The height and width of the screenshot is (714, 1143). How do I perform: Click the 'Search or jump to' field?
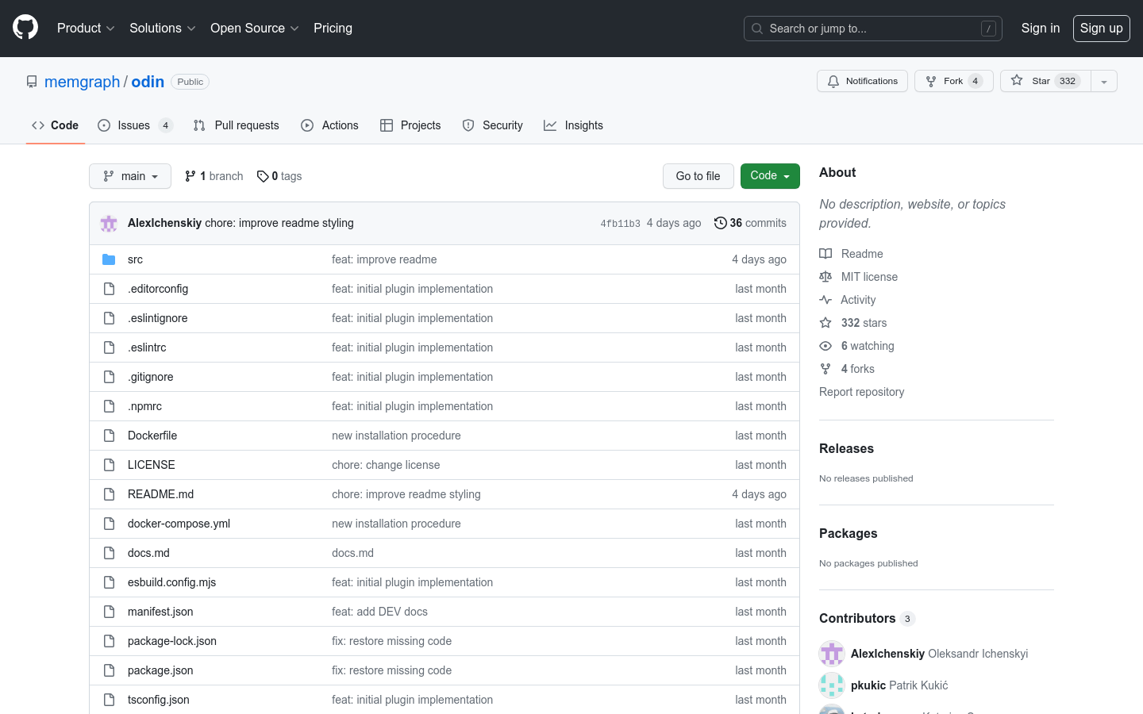coord(873,29)
